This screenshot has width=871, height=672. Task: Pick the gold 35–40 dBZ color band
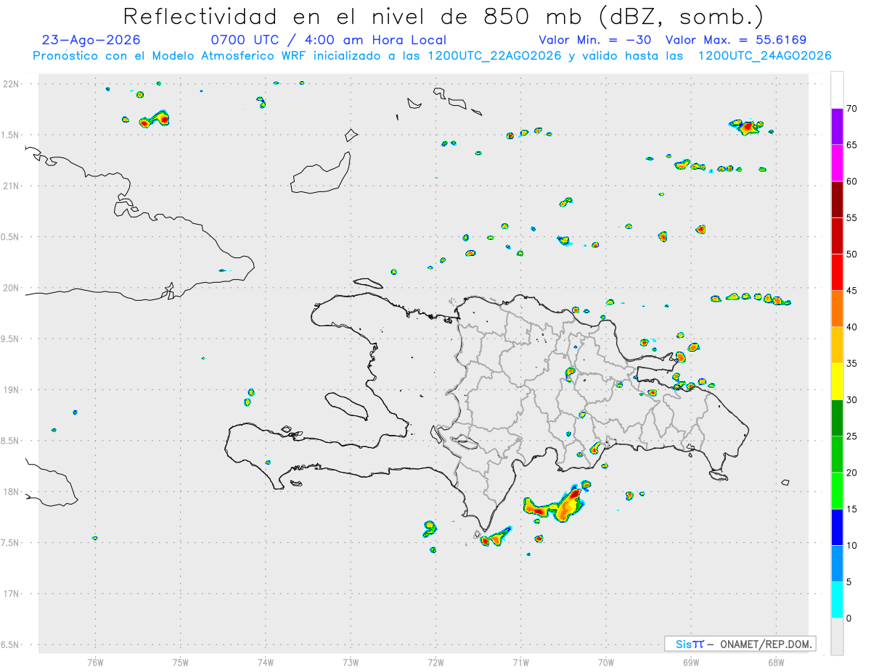coord(837,345)
